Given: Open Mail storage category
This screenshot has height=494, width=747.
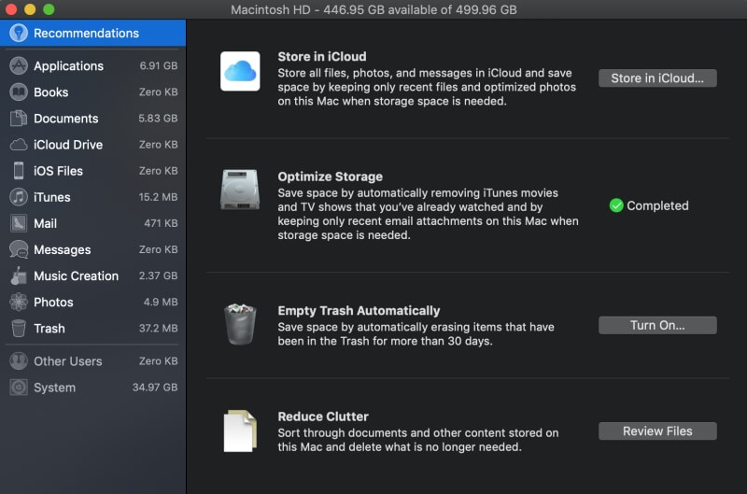Looking at the screenshot, I should tap(45, 223).
